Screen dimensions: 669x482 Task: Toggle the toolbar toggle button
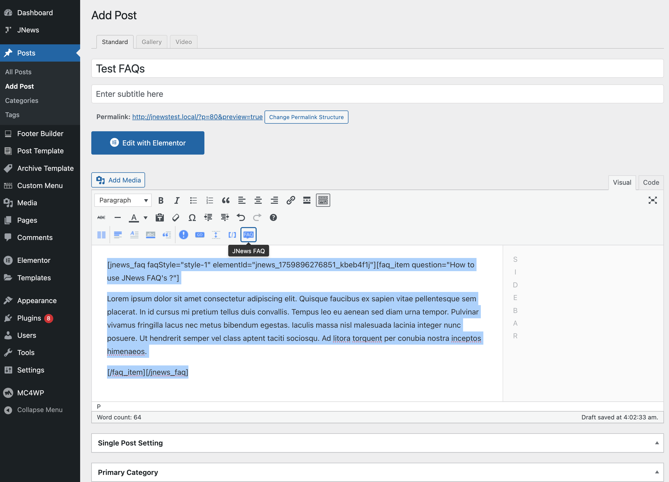pos(323,200)
